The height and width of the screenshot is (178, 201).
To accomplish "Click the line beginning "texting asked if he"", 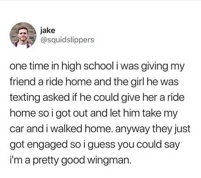I will (x=97, y=98).
